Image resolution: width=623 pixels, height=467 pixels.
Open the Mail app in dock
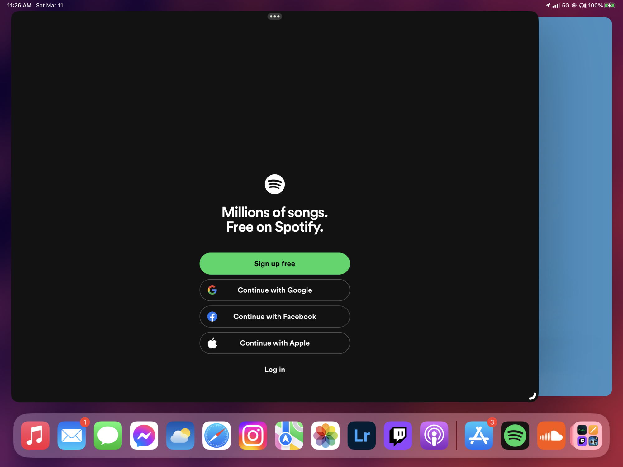71,436
